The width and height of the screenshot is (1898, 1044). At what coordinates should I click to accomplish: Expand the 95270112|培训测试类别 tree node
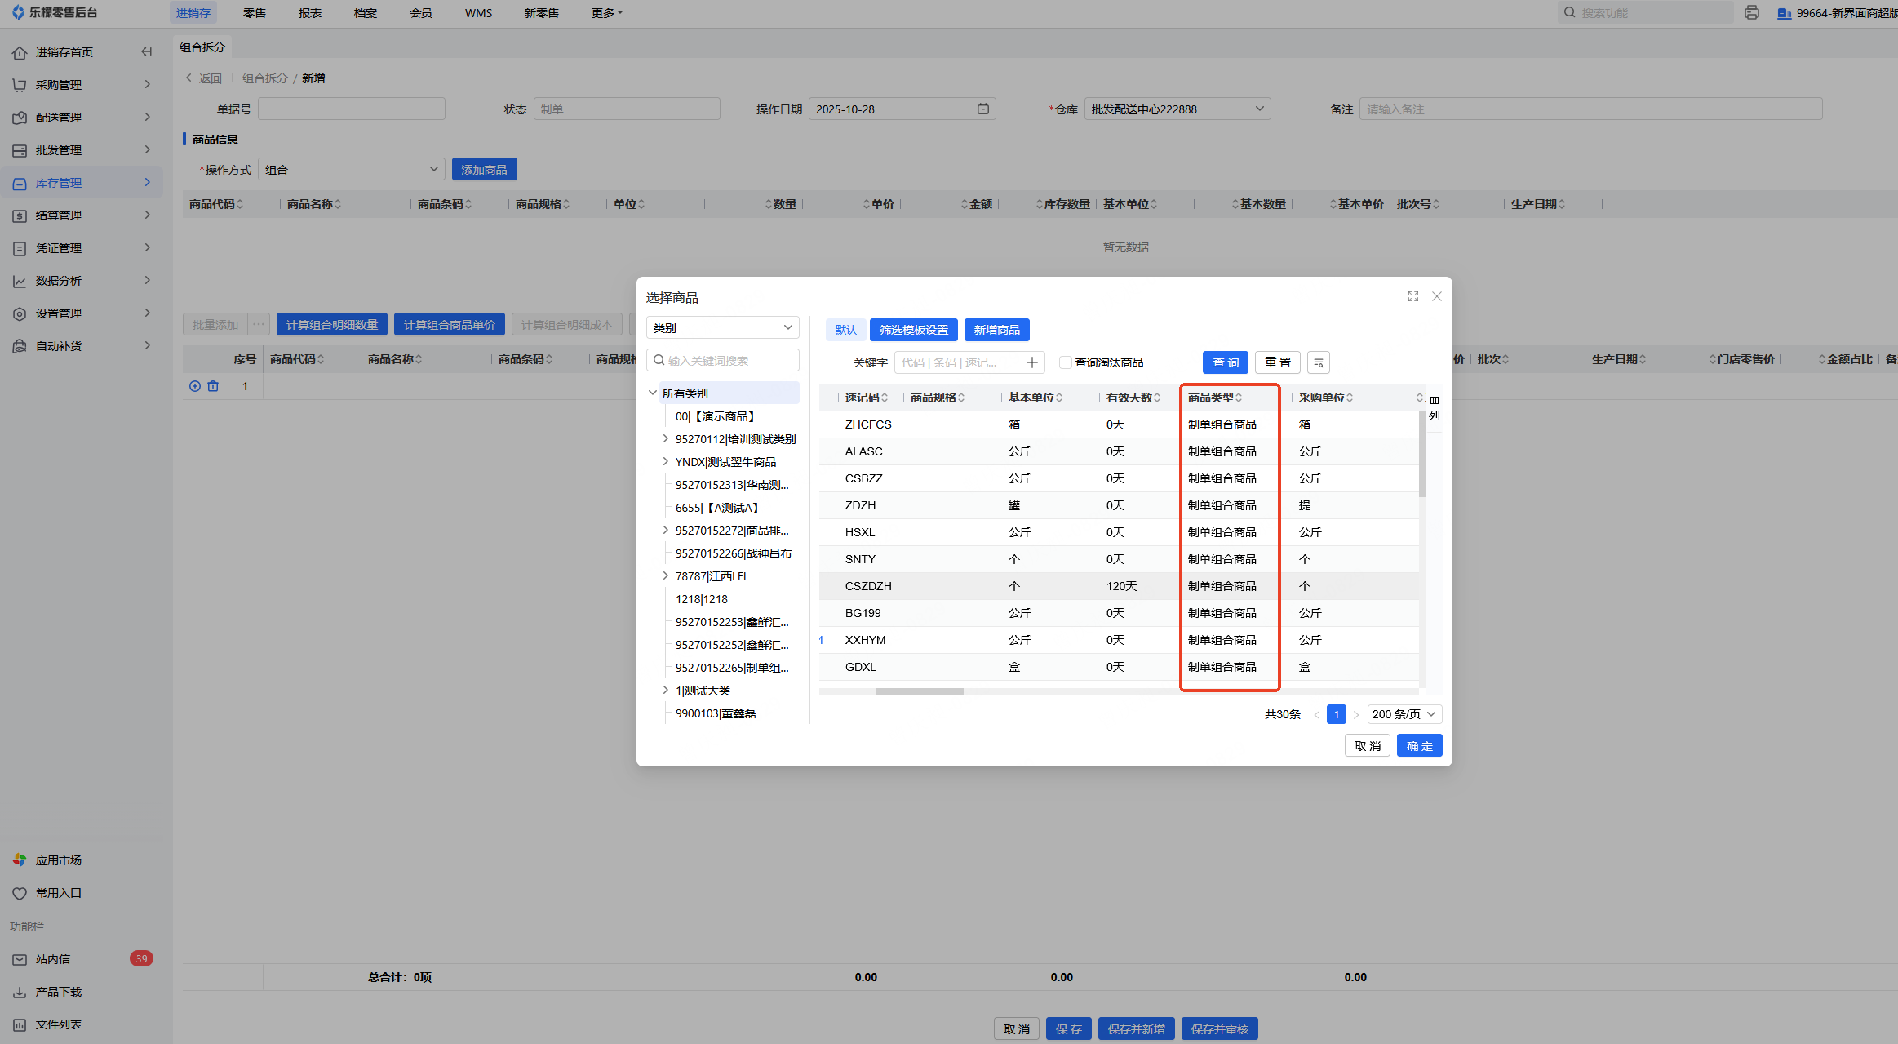tap(665, 439)
